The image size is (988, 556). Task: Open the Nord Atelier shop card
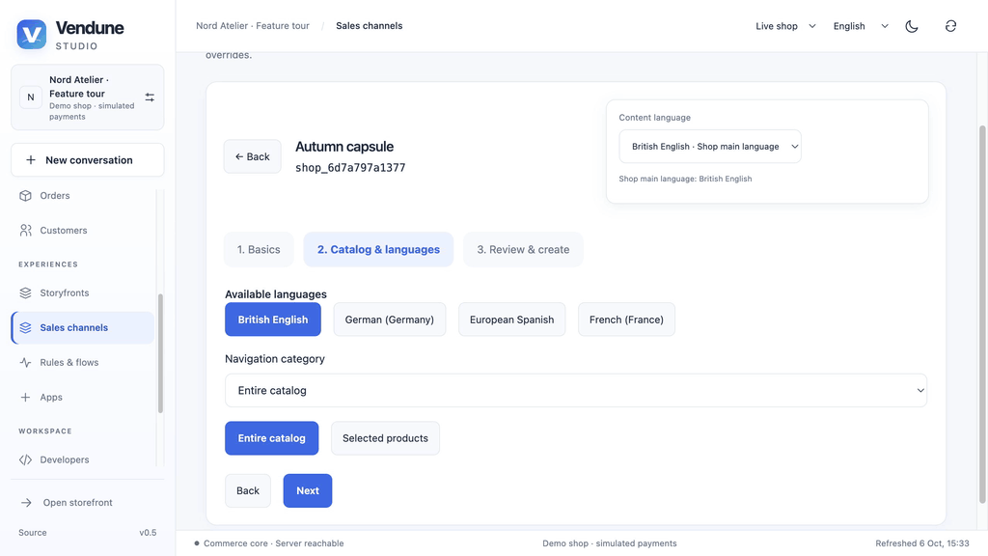click(x=88, y=97)
